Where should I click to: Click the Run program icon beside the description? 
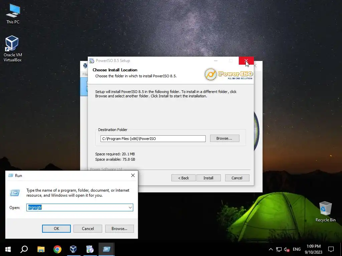point(15,193)
